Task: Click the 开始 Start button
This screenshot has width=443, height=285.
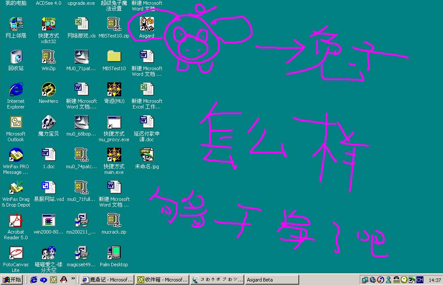Action: click(x=12, y=280)
